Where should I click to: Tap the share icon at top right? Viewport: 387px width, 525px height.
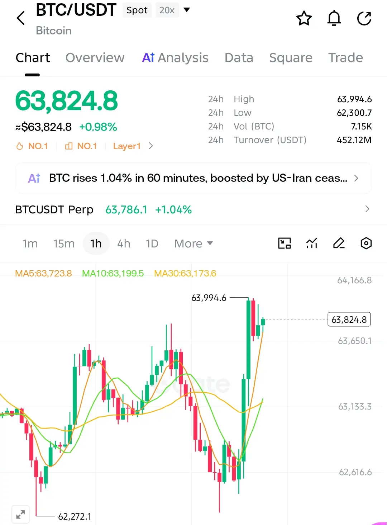pyautogui.click(x=364, y=18)
